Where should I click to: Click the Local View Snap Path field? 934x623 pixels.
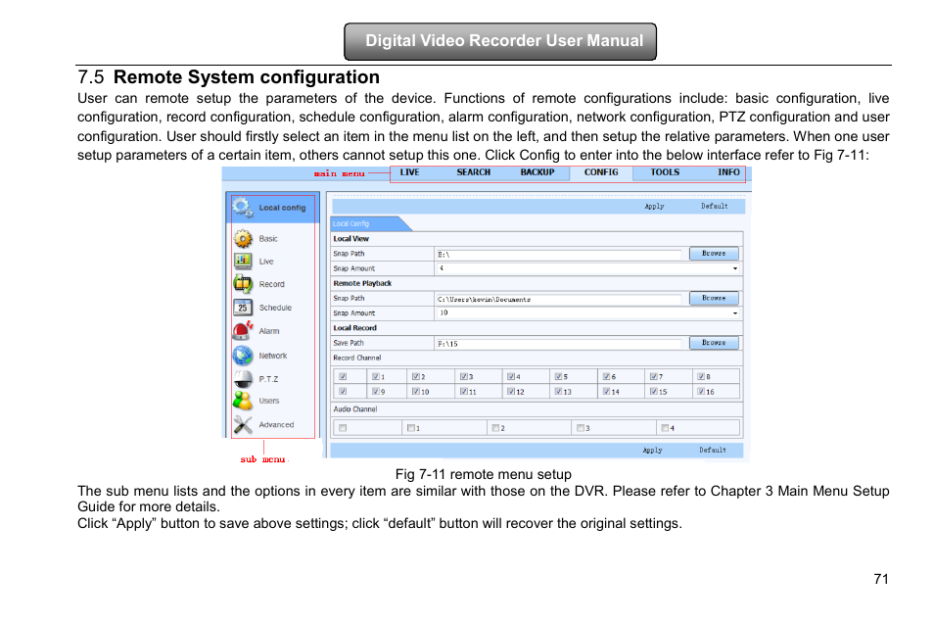pyautogui.click(x=559, y=254)
